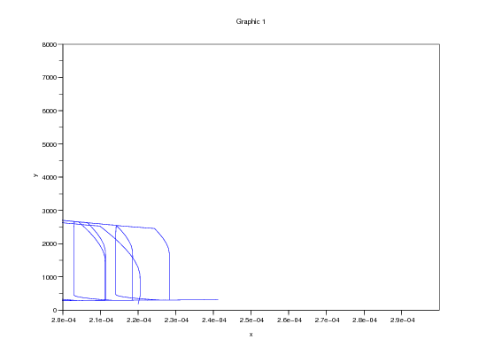Click the 2.0e-04 x-axis tick label

pos(64,320)
